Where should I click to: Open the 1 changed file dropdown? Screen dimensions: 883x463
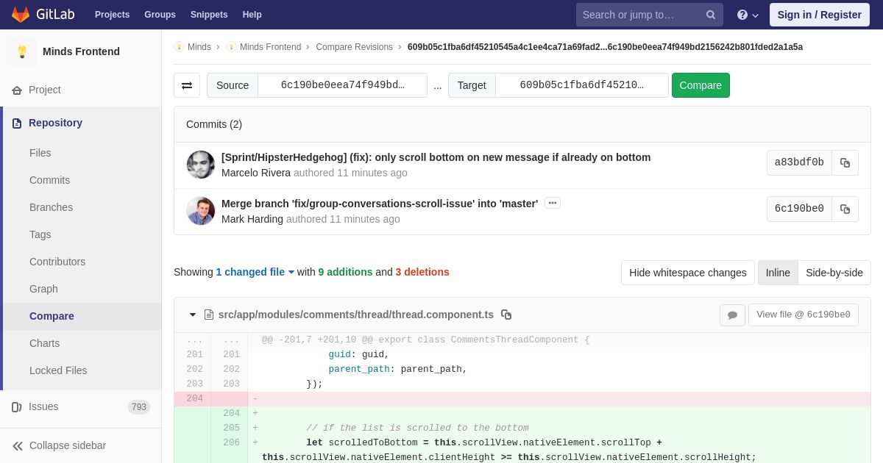pos(255,272)
